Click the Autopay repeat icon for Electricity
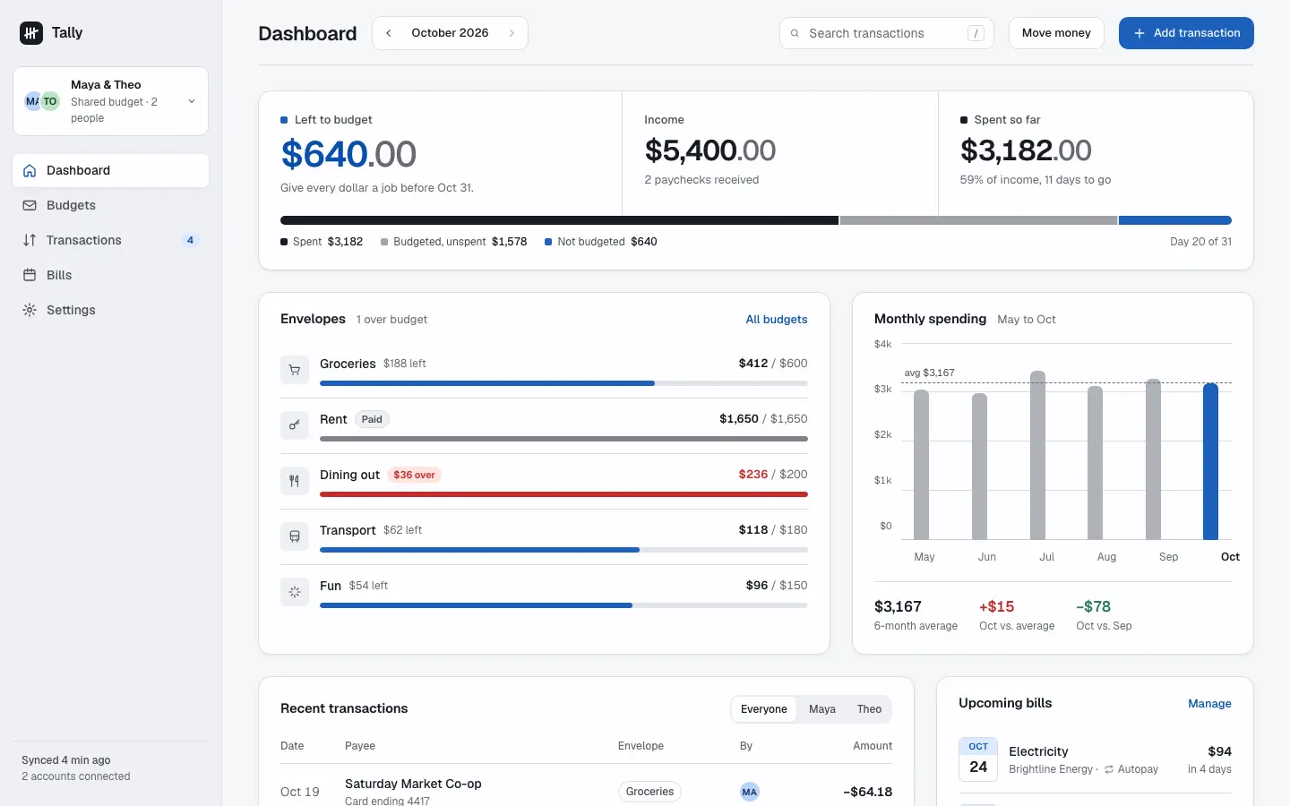Image resolution: width=1290 pixels, height=806 pixels. pyautogui.click(x=1109, y=769)
